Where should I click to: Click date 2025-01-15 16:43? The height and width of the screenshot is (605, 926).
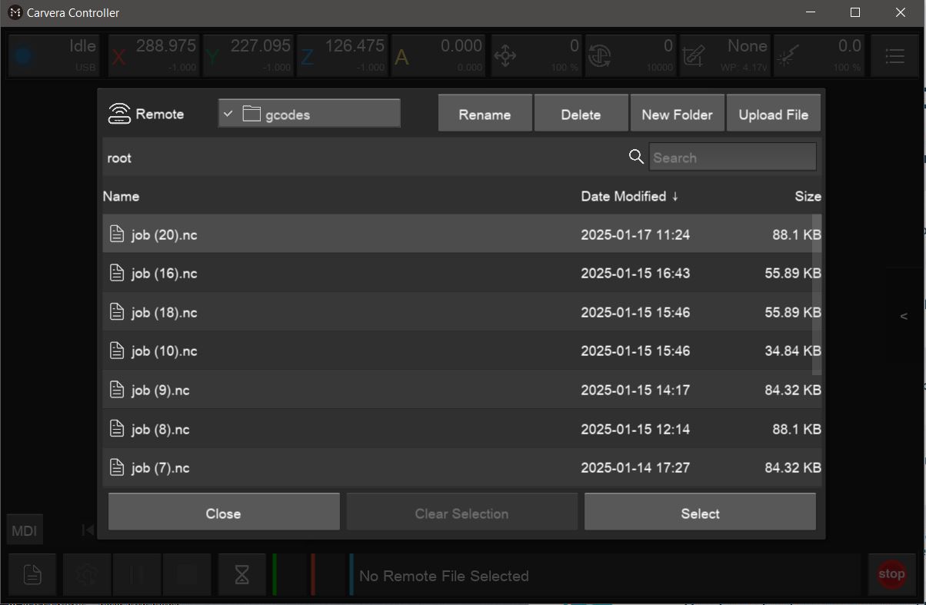click(635, 273)
